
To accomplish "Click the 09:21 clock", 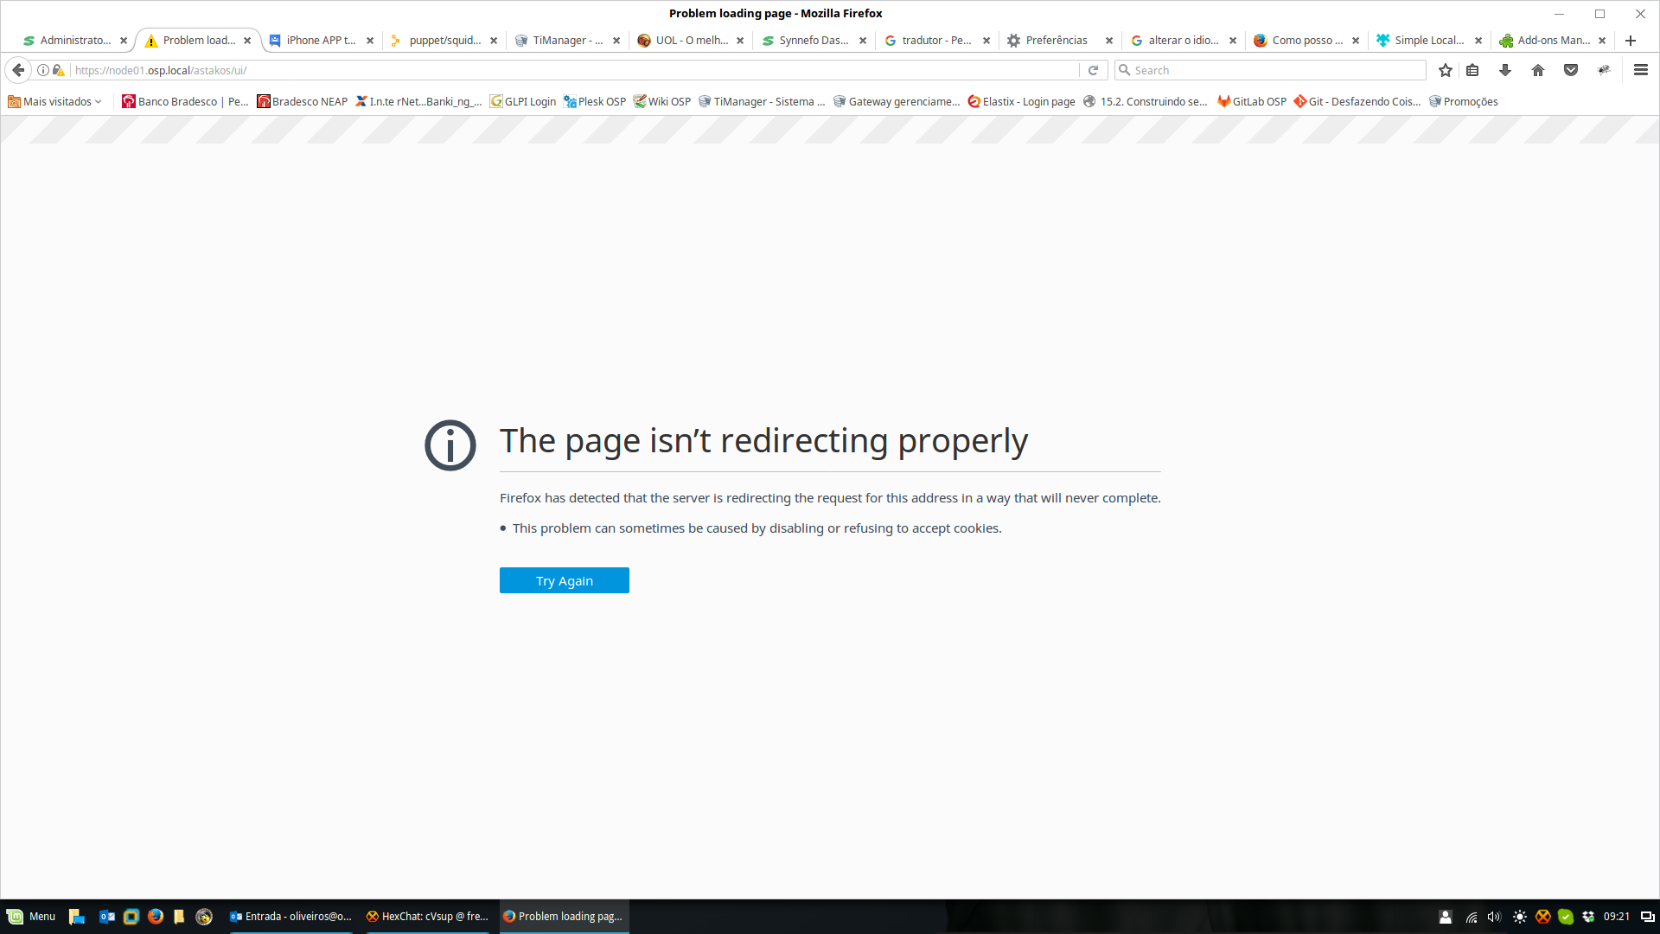I will click(1617, 917).
